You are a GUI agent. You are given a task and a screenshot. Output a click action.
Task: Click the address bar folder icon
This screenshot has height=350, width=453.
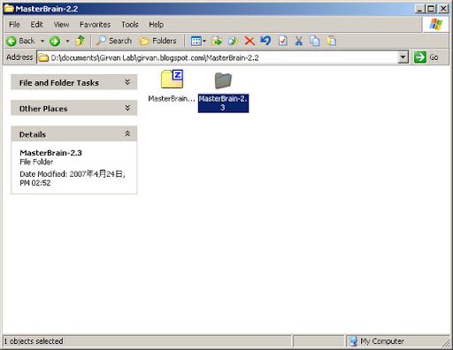pyautogui.click(x=43, y=57)
